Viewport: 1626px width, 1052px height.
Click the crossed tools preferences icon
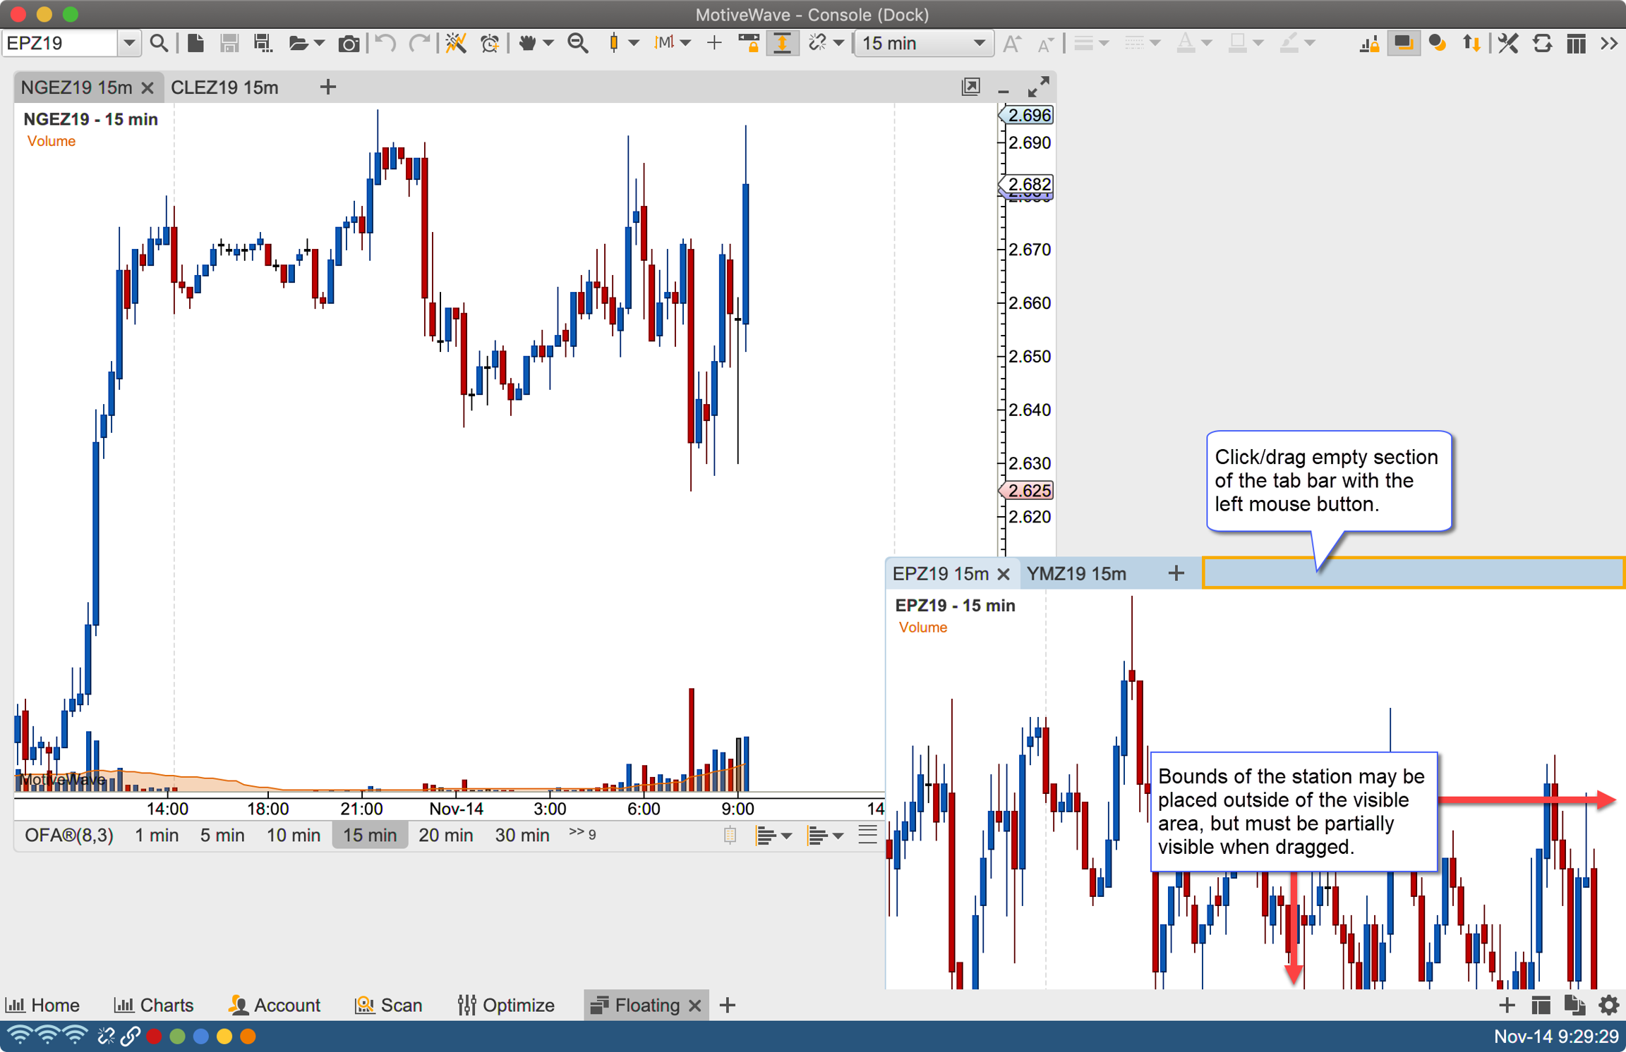(x=1508, y=44)
